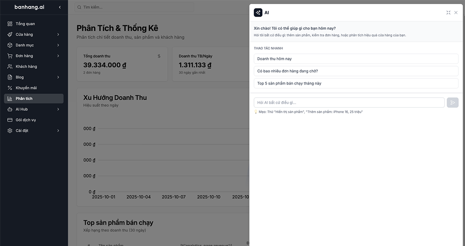
Task: Open the Cửa hàng menu label
Action: coord(24,34)
